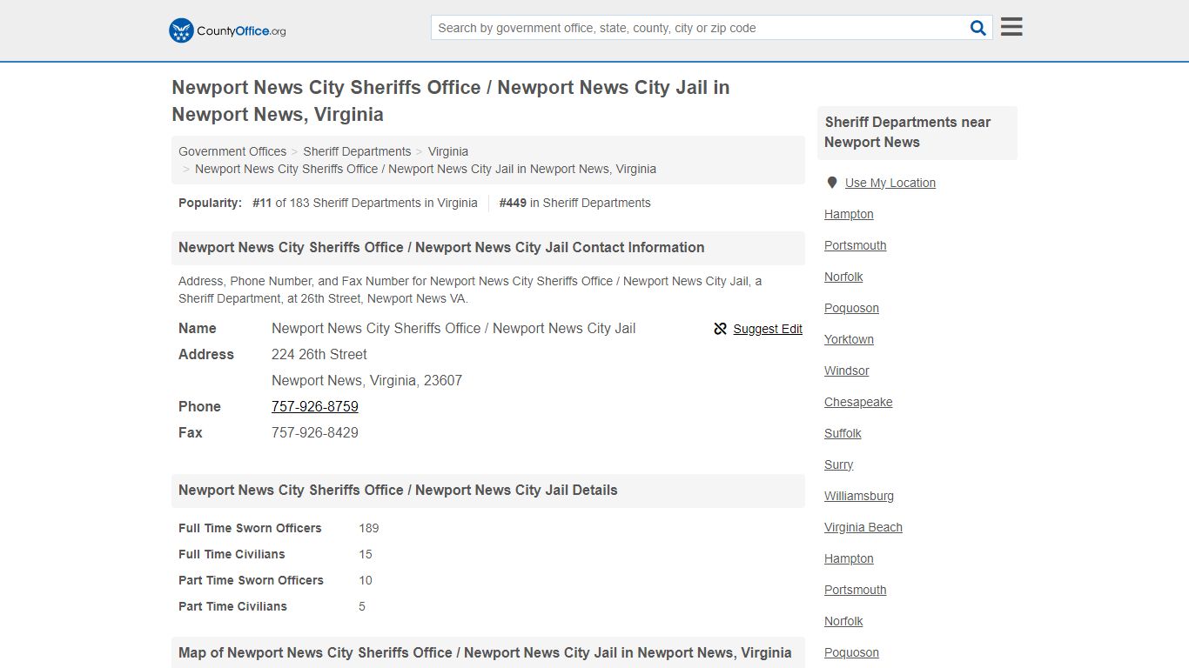The height and width of the screenshot is (668, 1189).
Task: Click the Name field value text
Action: (453, 328)
